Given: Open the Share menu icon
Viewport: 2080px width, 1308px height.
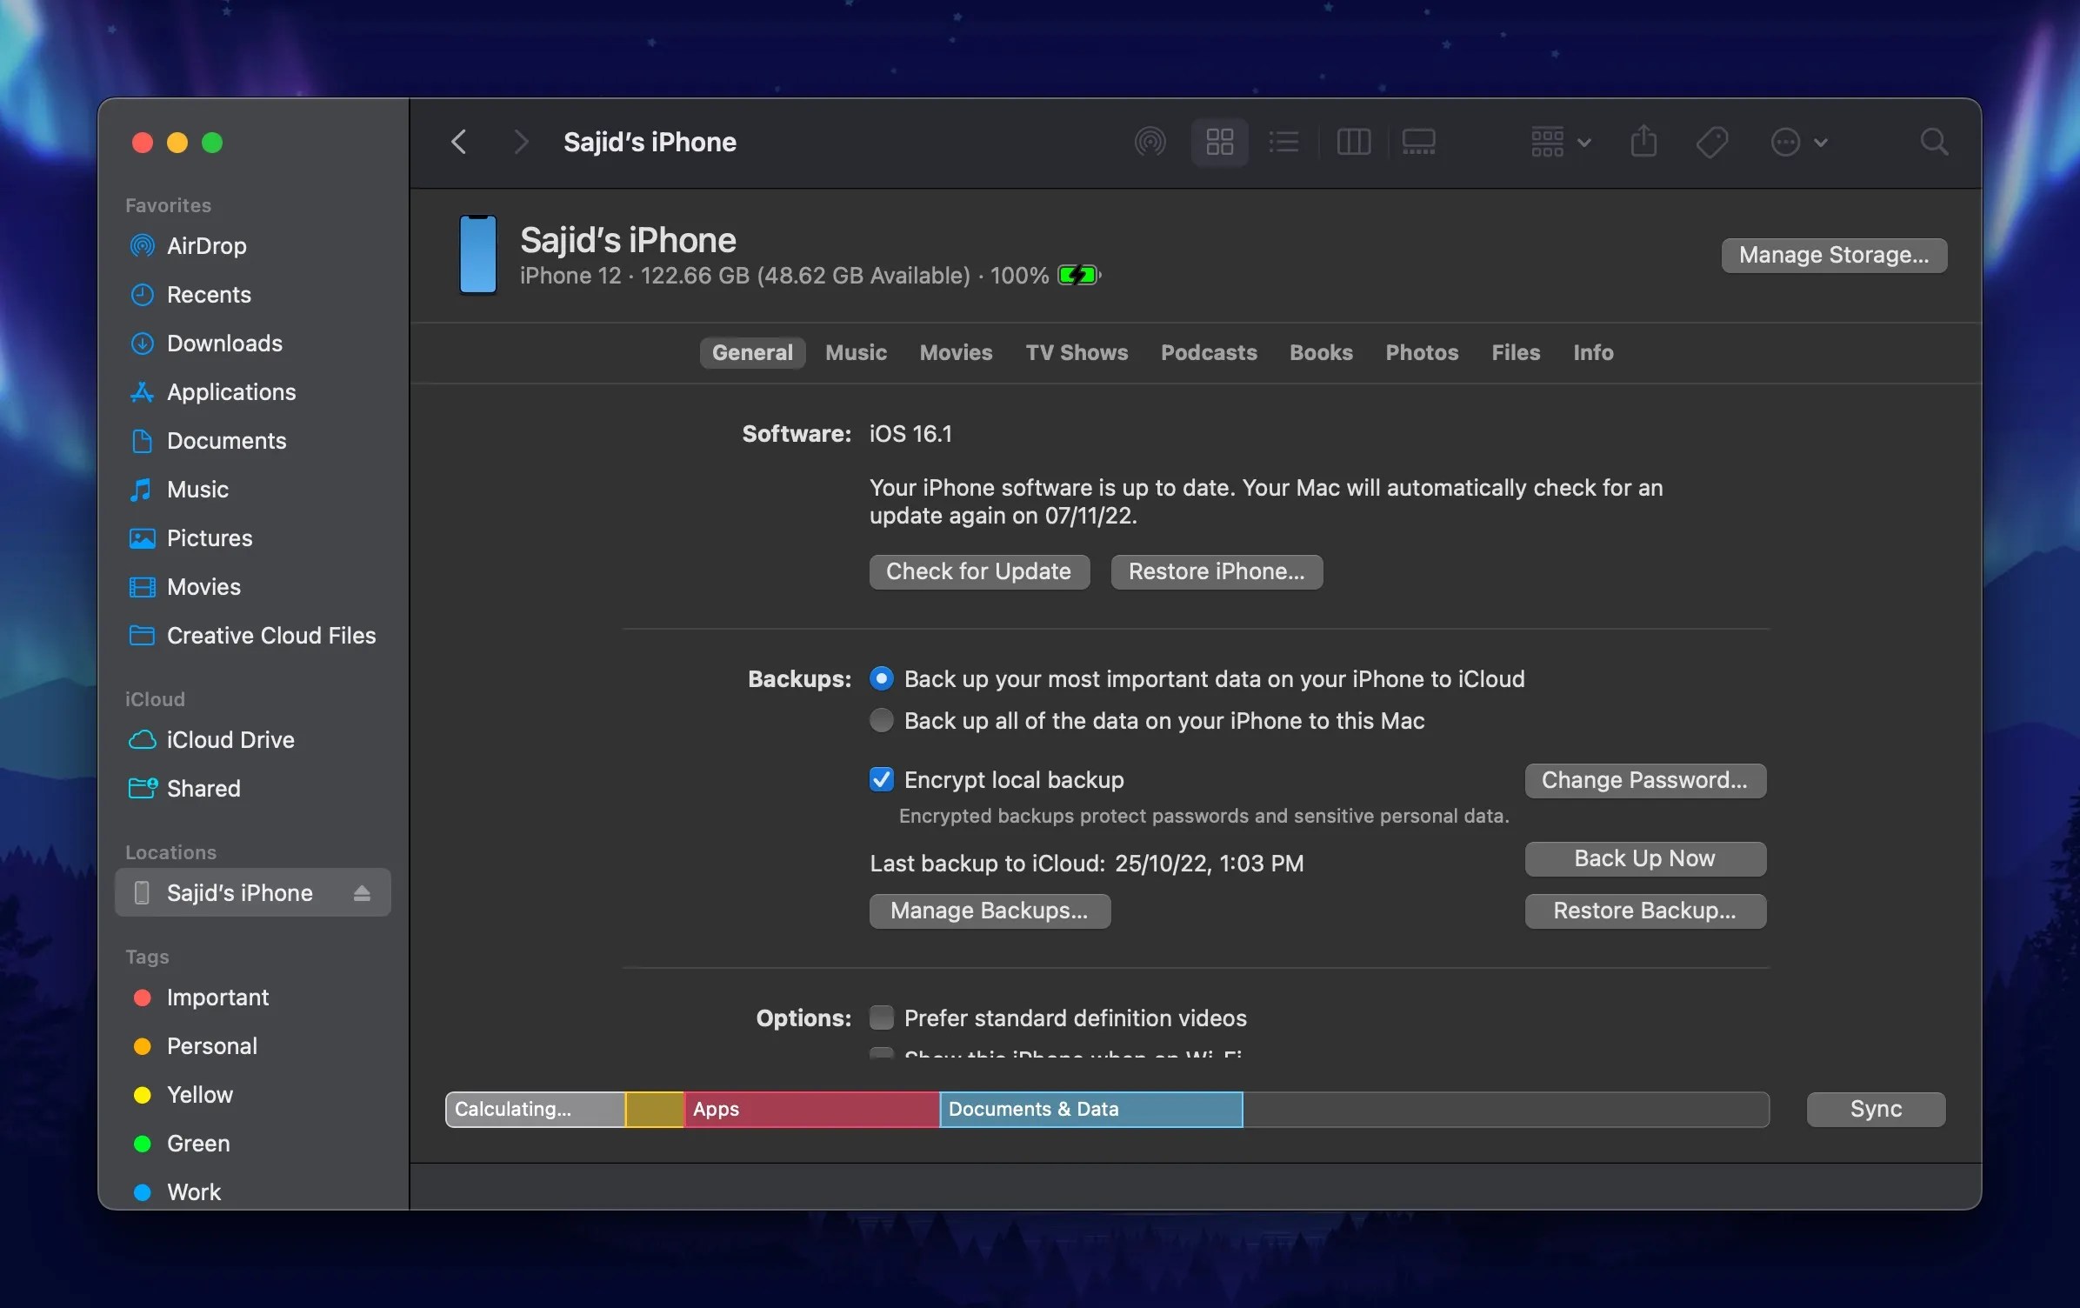Looking at the screenshot, I should [x=1642, y=142].
